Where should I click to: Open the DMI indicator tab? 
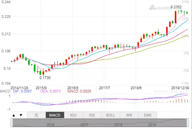click(148, 115)
